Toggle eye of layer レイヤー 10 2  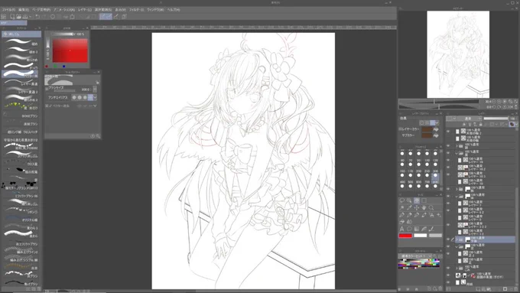pyautogui.click(x=448, y=168)
